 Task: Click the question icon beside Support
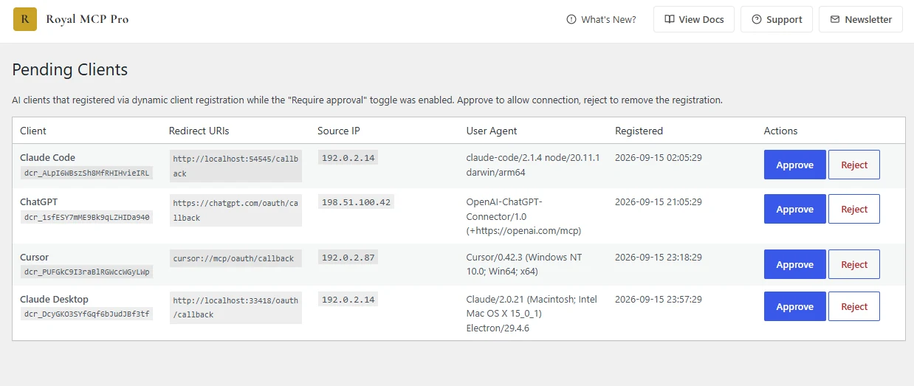[x=756, y=19]
